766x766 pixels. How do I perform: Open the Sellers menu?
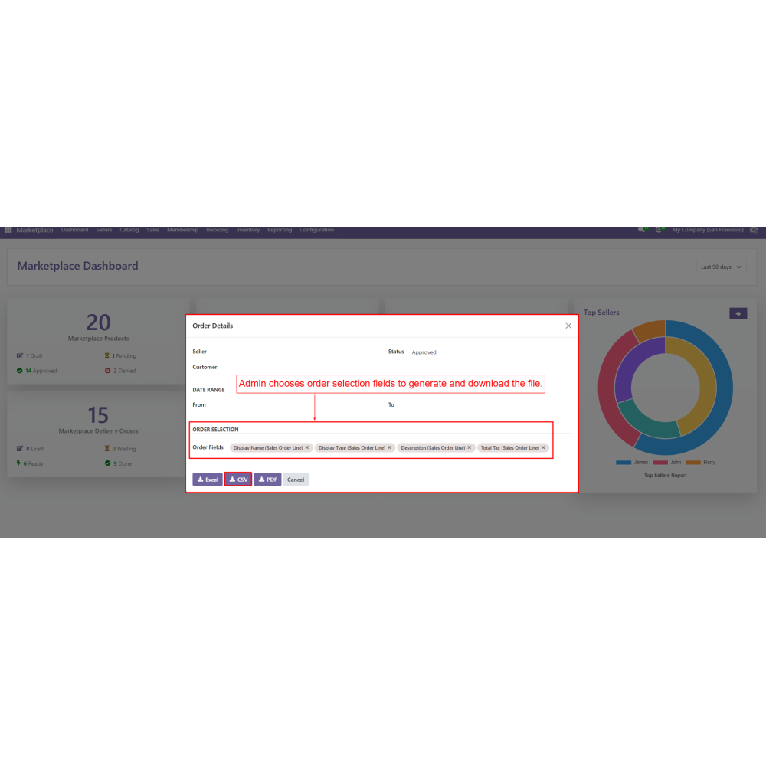point(103,230)
